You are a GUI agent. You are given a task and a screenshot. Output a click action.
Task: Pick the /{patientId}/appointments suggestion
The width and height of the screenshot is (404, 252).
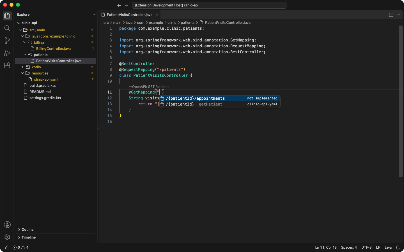(220, 98)
